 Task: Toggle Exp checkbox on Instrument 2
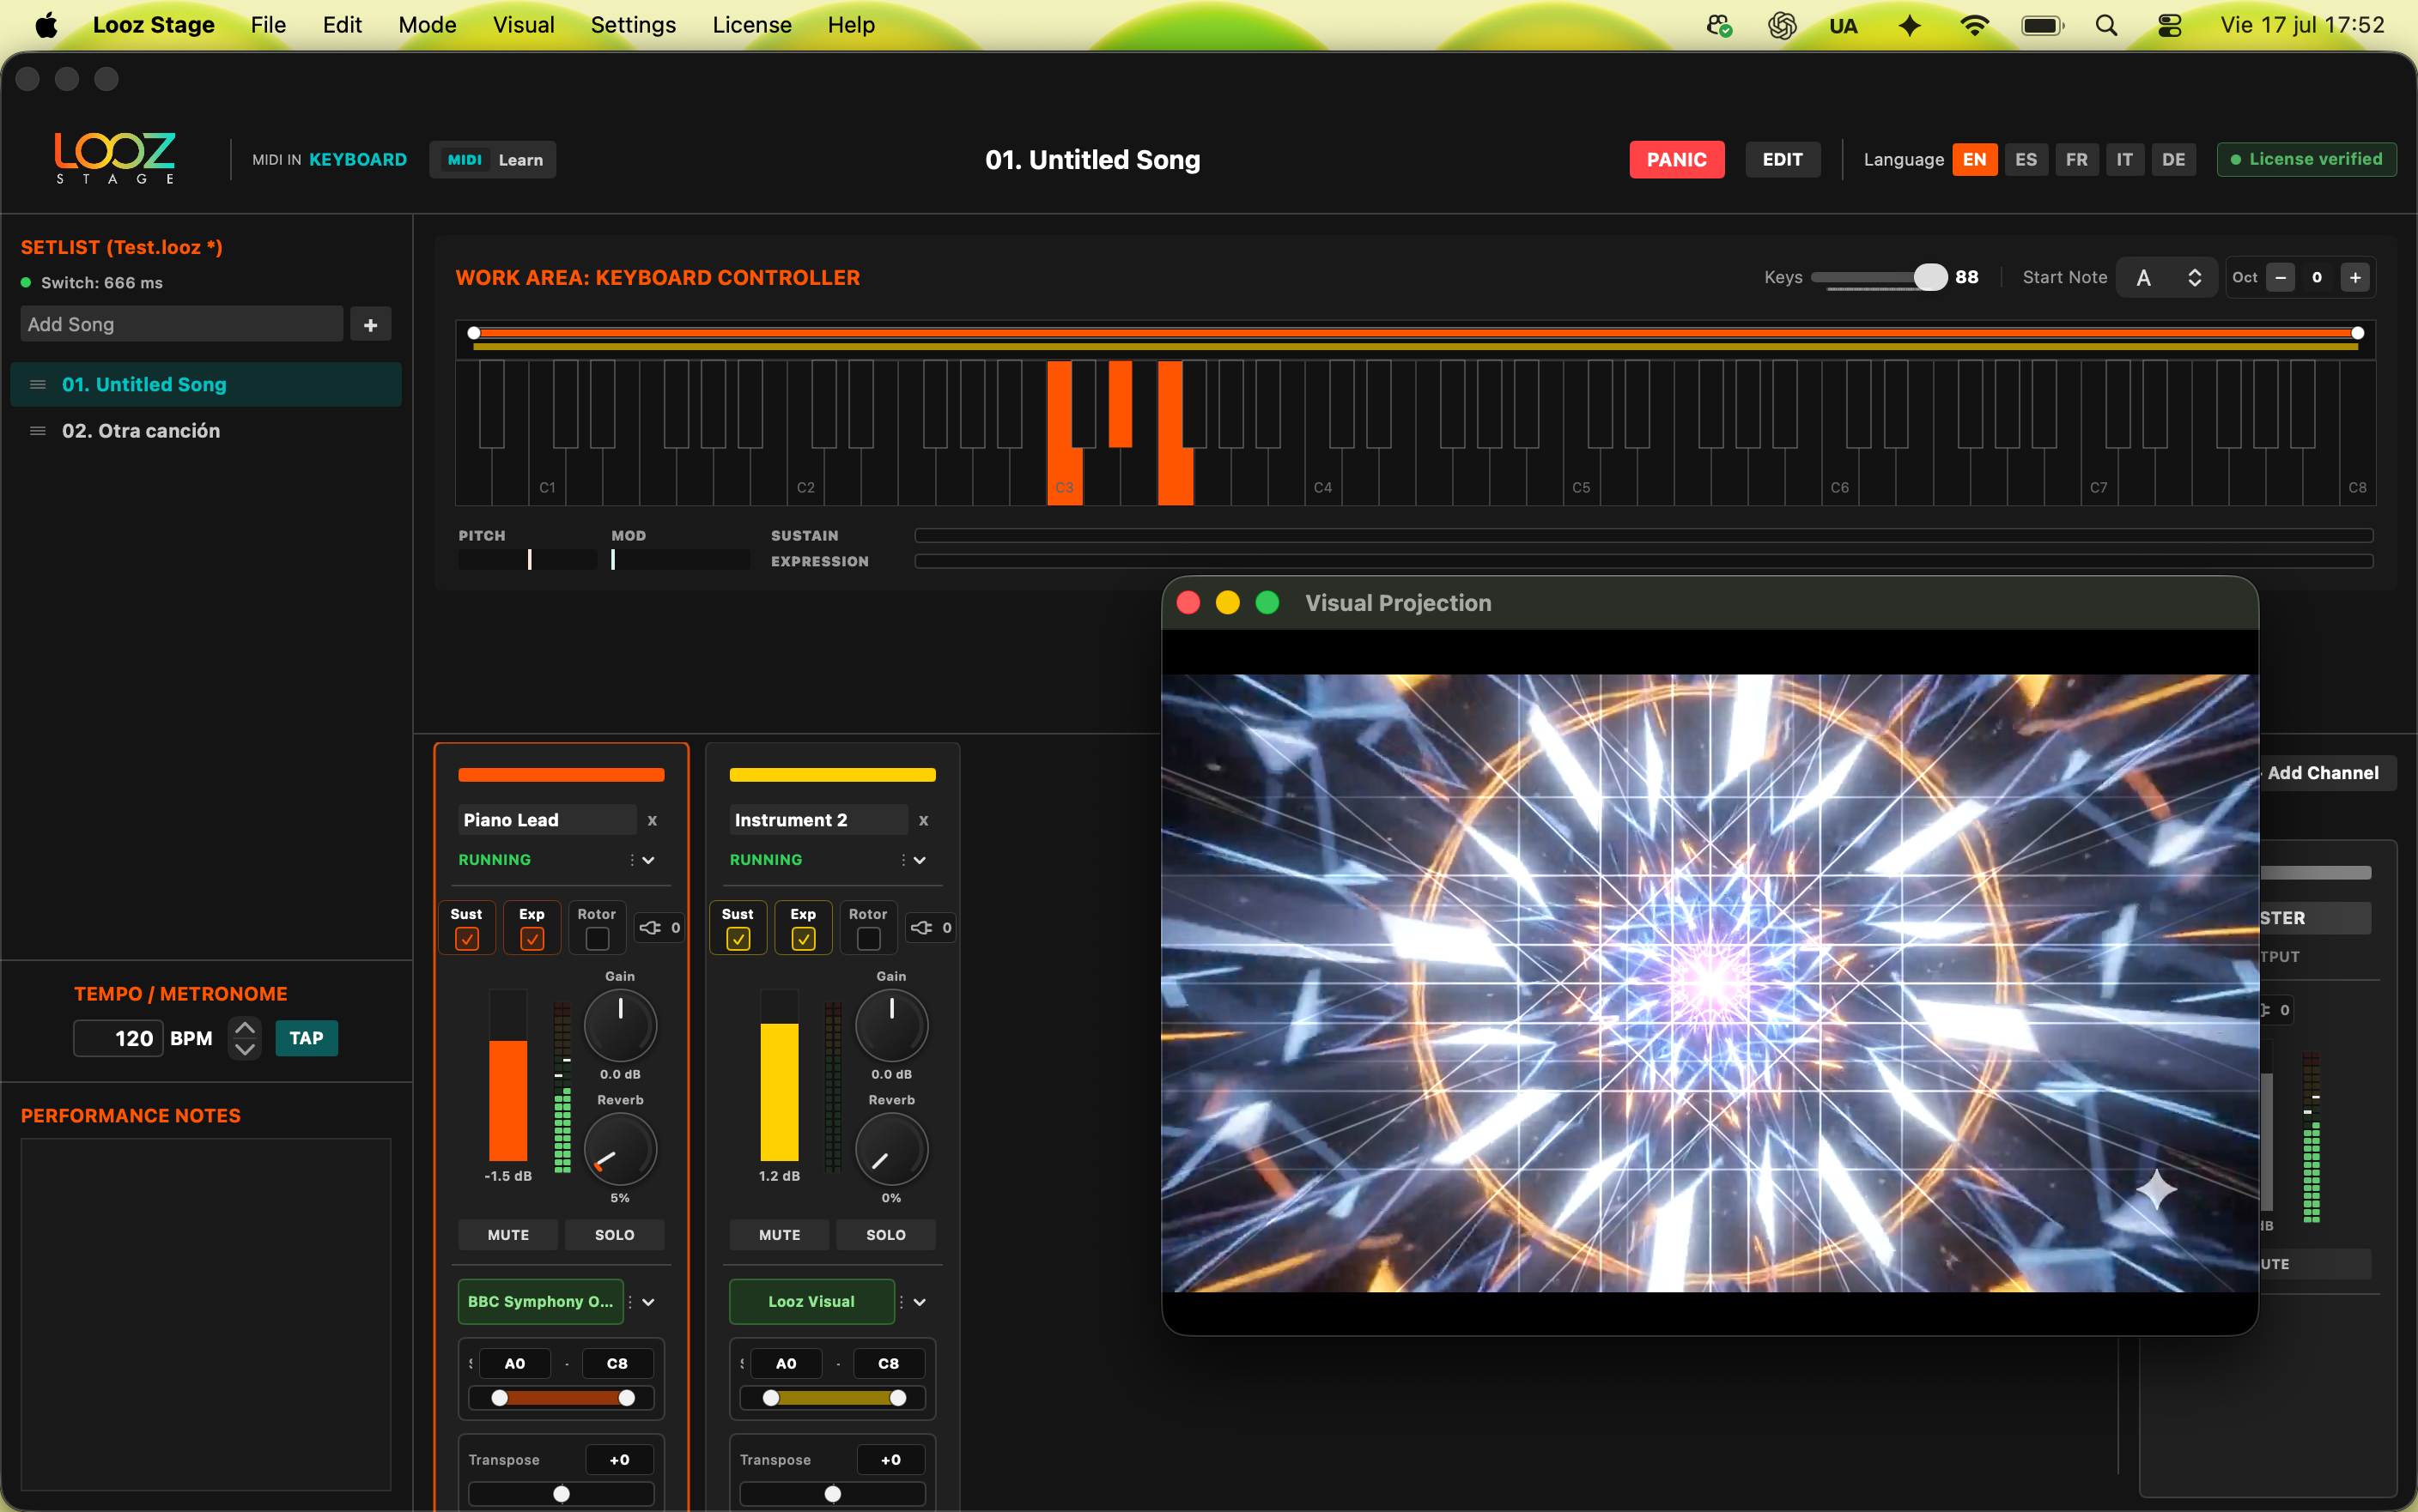coord(804,939)
